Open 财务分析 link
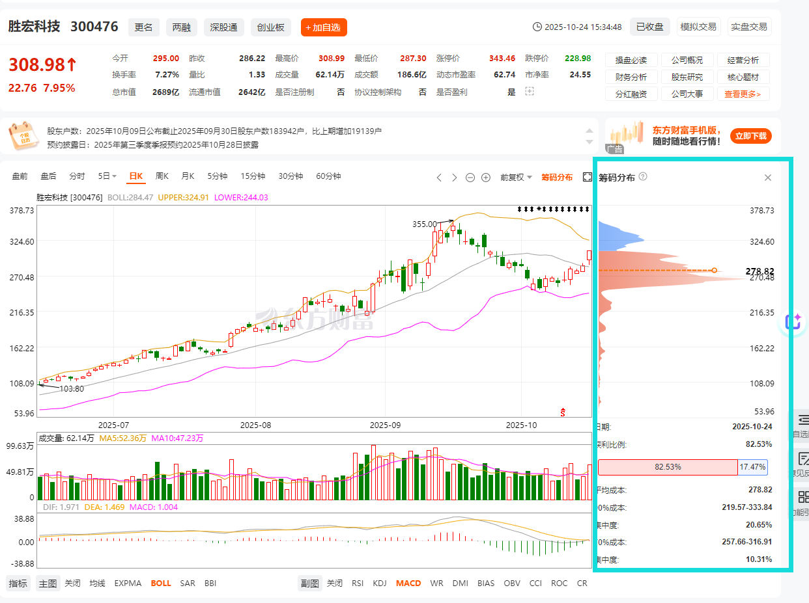Screen dimensions: 809x603 (x=631, y=77)
